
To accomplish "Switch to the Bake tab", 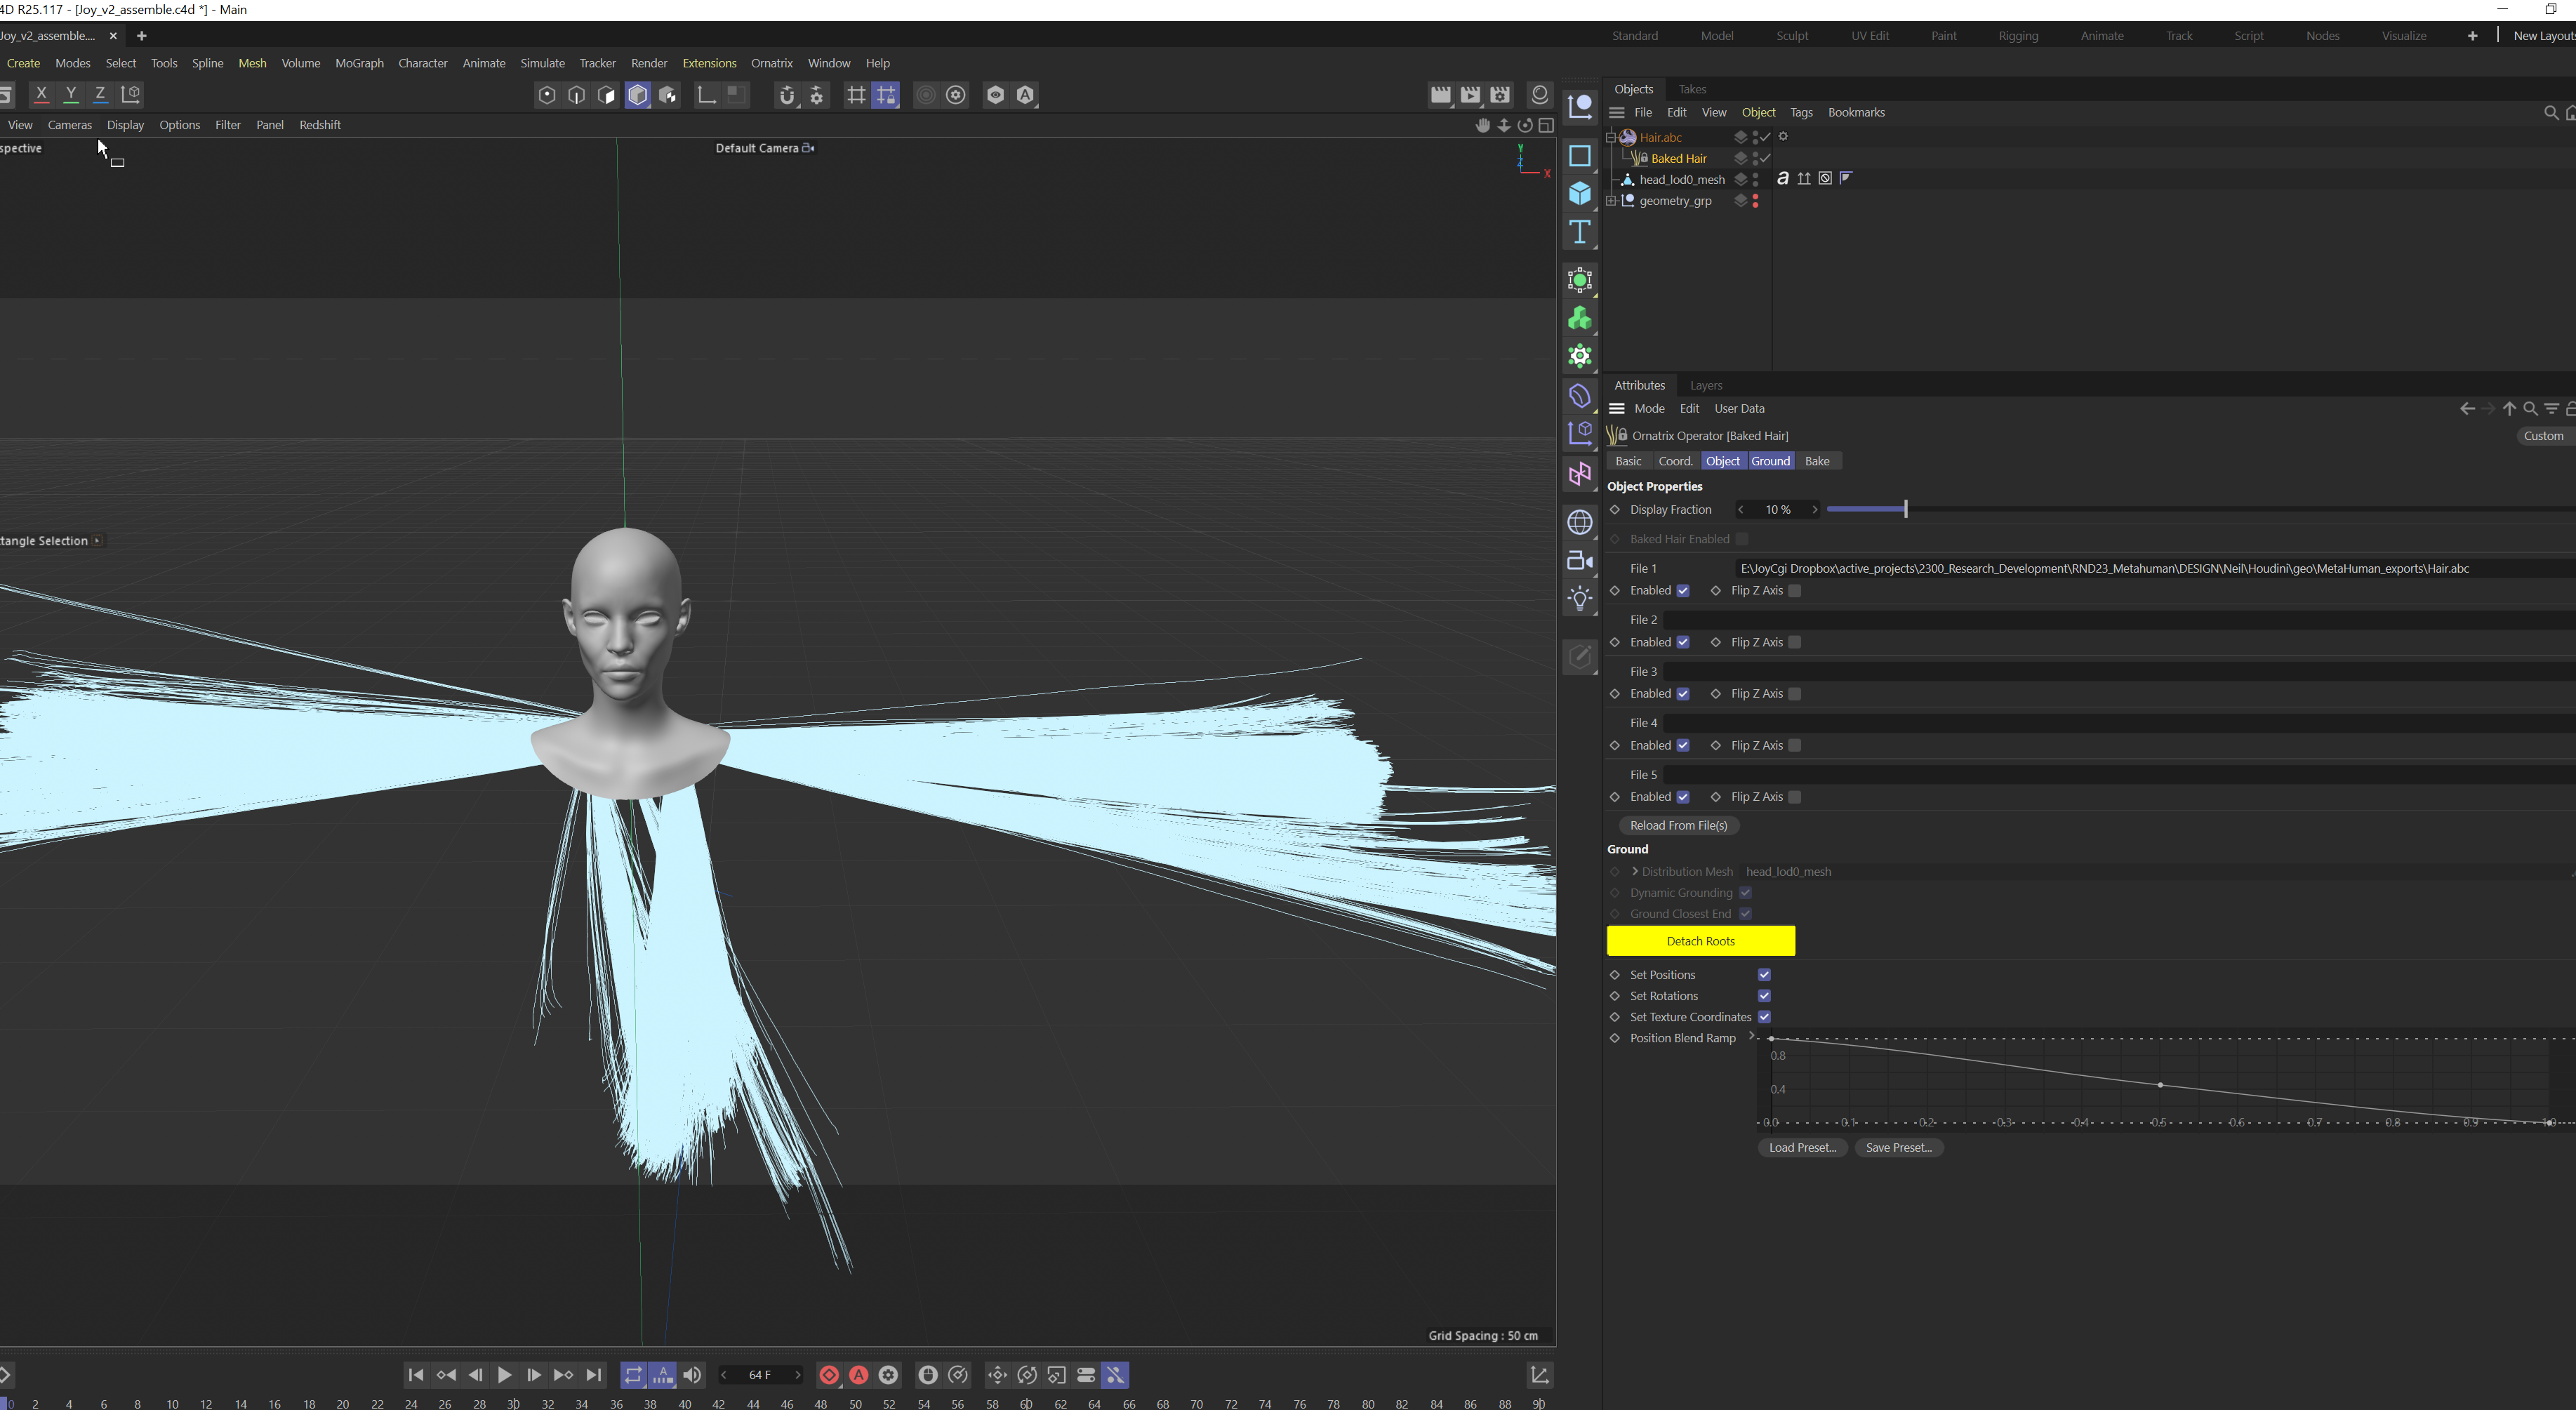I will point(1817,461).
